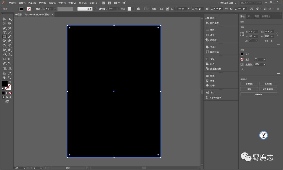The image size is (283, 170).
Task: Select the Type tool
Action: 4,32
